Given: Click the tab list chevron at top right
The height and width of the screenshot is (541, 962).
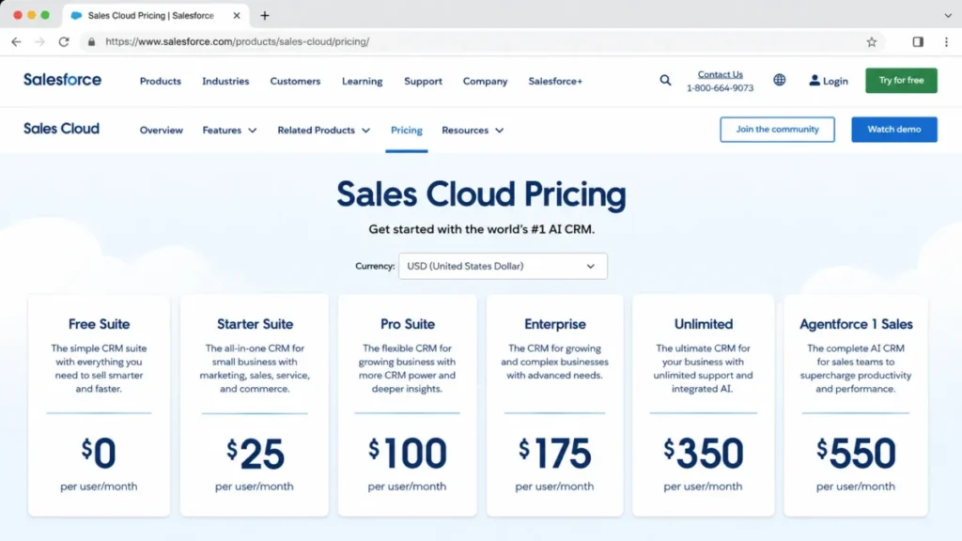Looking at the screenshot, I should pos(948,15).
